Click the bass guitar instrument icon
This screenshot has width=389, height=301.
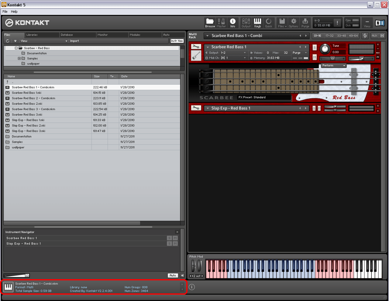tap(196, 56)
